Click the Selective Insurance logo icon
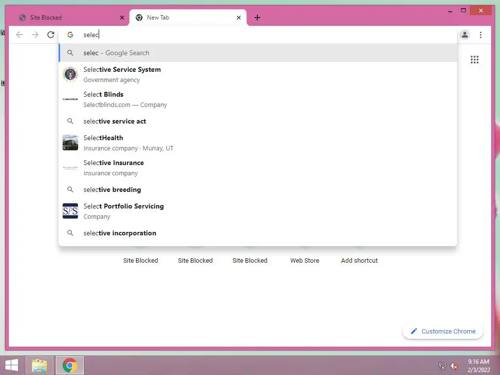500x375 pixels. (70, 167)
